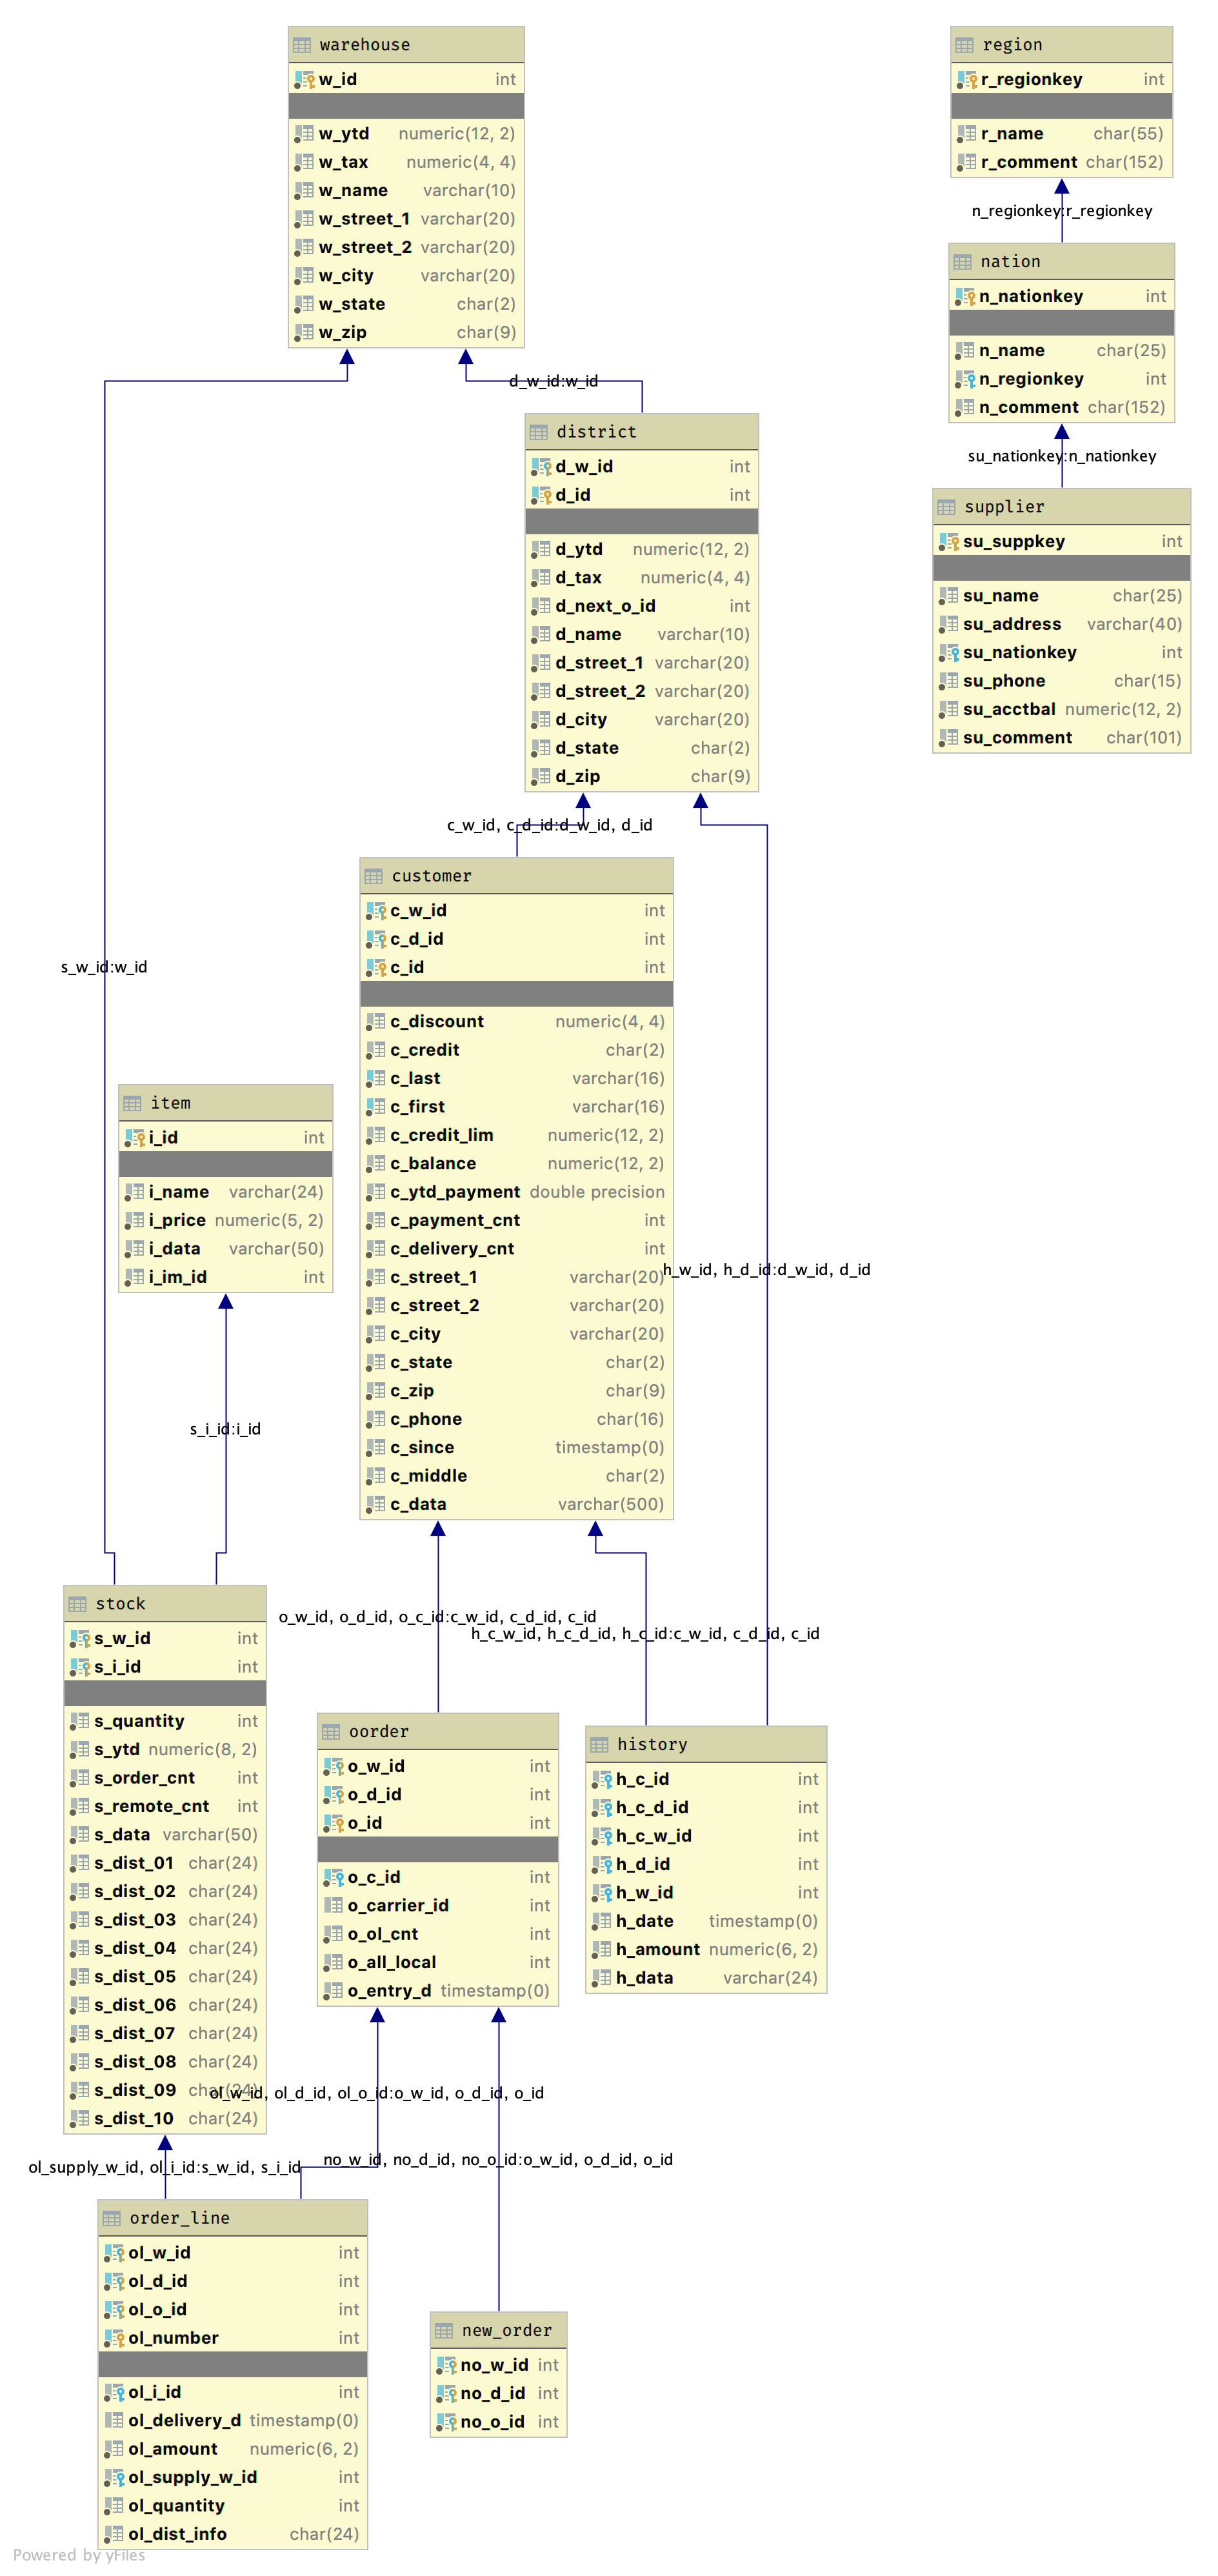Select the history table title
The image size is (1218, 2576).
[x=652, y=1744]
